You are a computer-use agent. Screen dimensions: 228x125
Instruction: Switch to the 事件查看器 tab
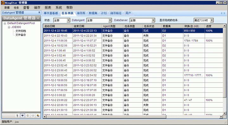(51, 13)
